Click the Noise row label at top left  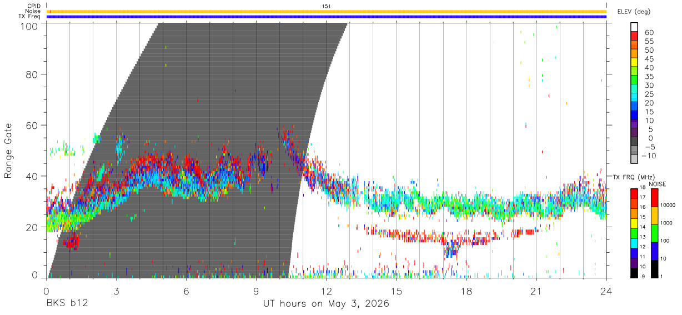(x=33, y=11)
